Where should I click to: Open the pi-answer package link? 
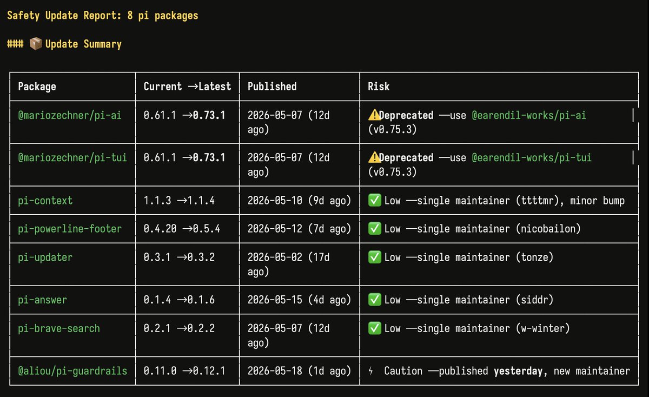pos(43,300)
